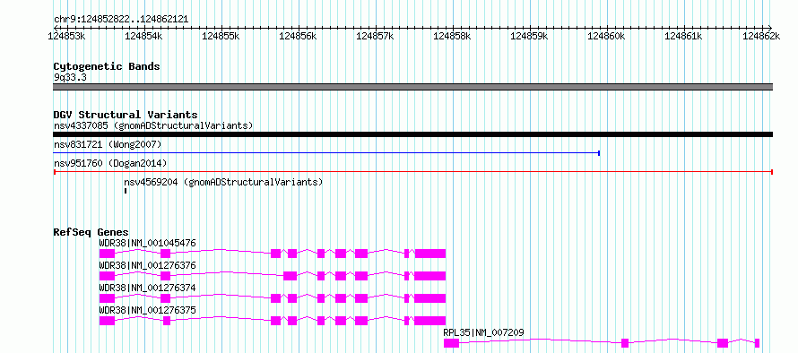Open the WDR38|NM_001276375 transcript label
This screenshot has height=353, width=798.
click(148, 310)
